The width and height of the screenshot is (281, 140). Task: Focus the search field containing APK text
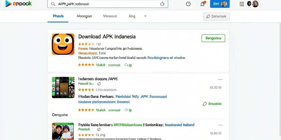(108, 4)
